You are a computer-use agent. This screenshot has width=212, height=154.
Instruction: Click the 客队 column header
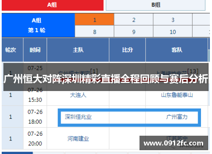tap(177, 50)
